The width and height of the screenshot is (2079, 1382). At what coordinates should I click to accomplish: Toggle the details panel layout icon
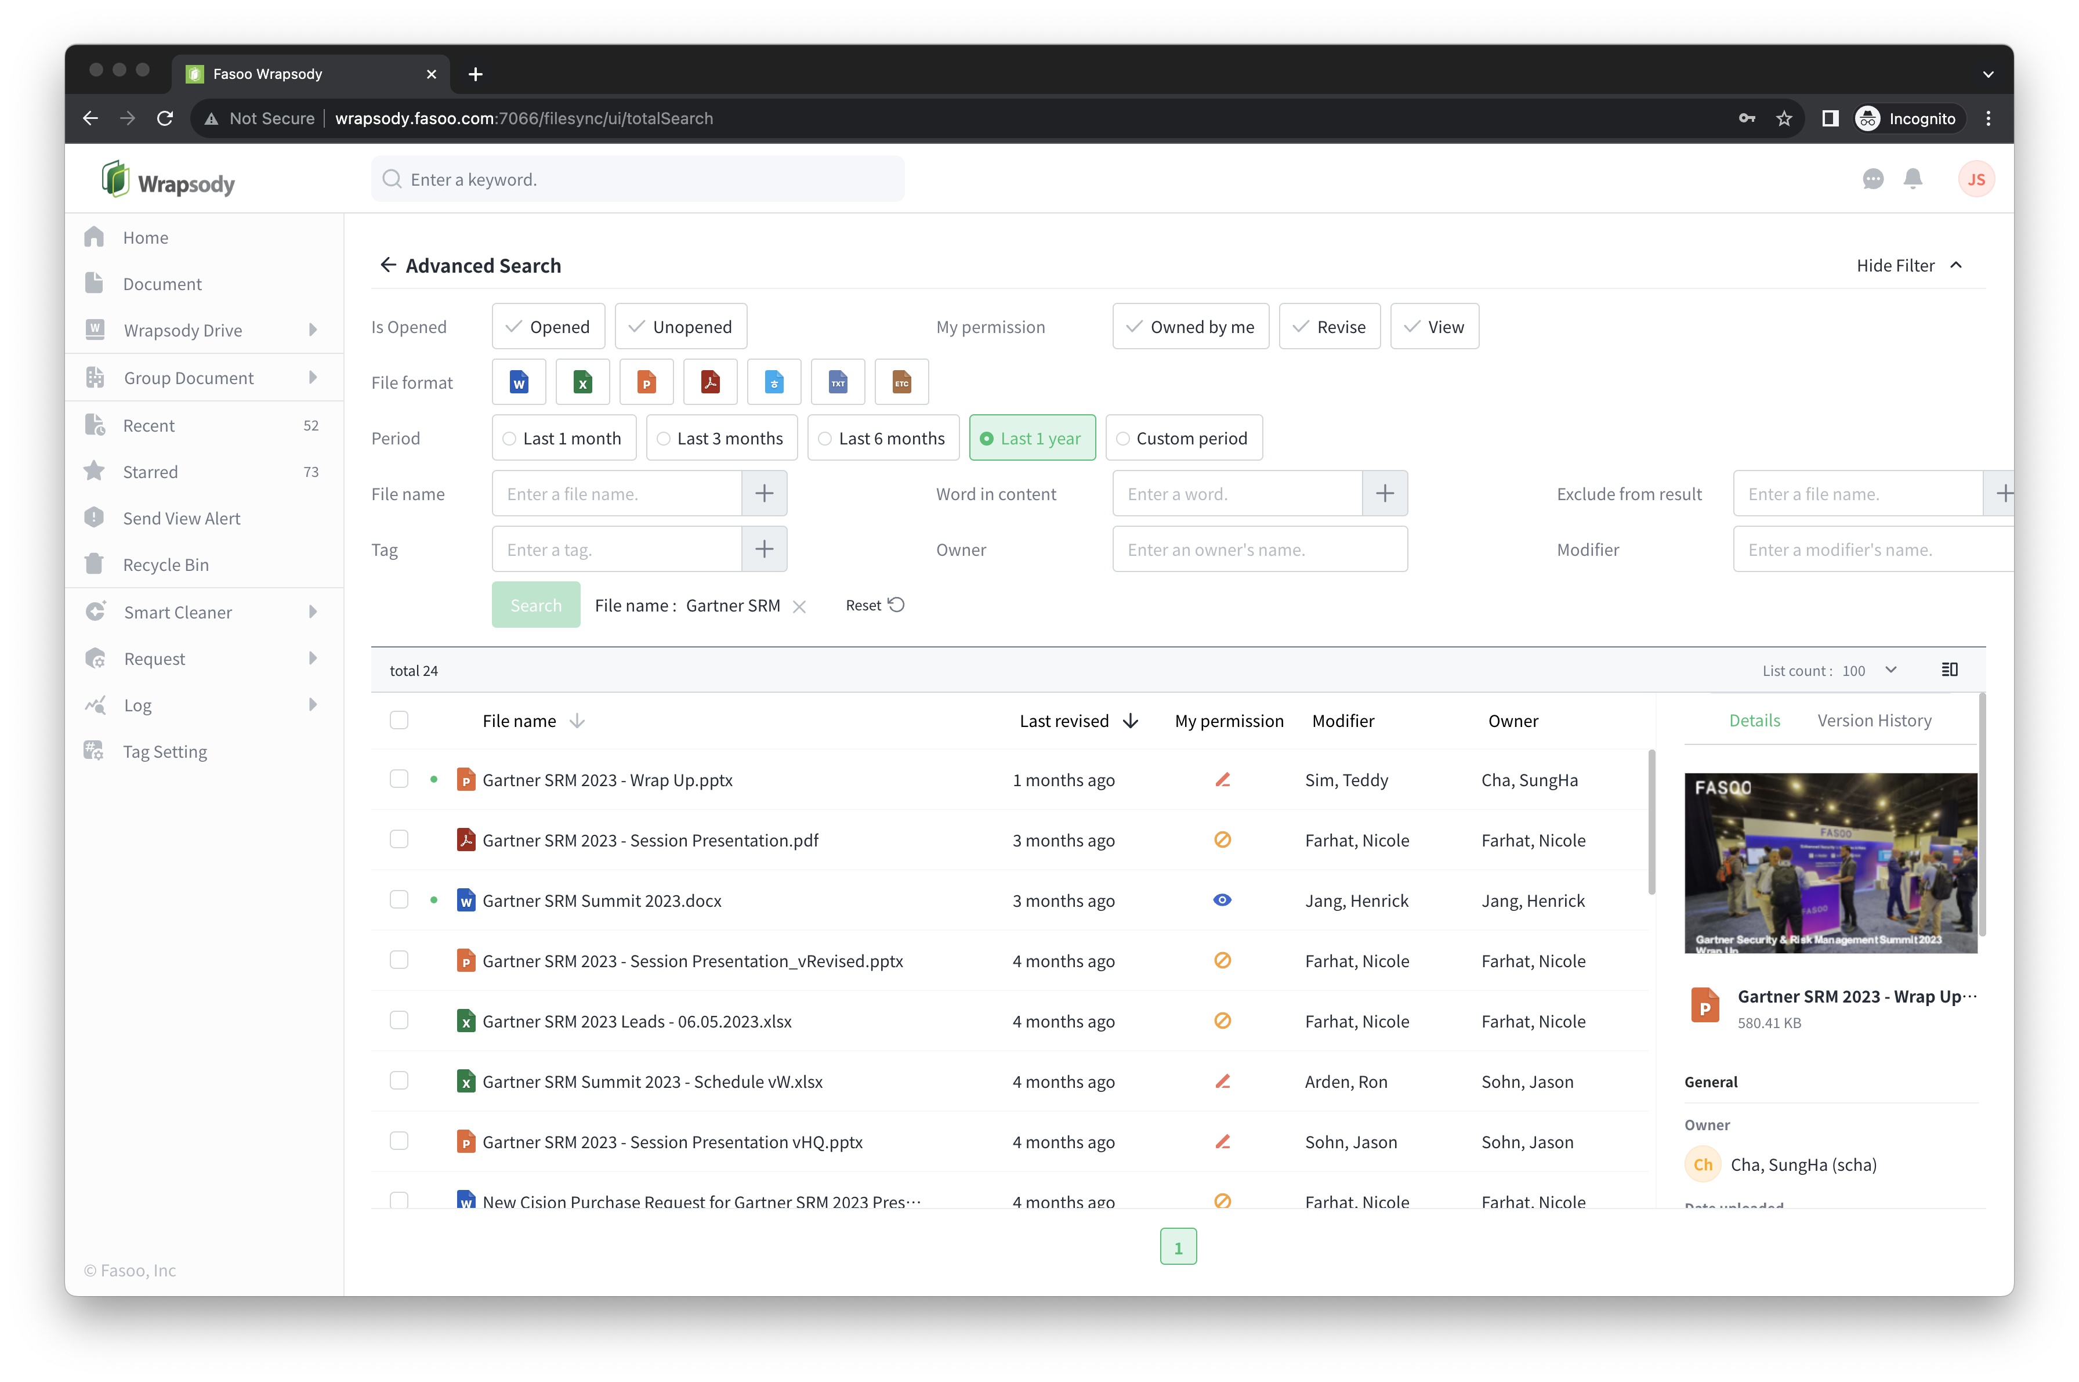[x=1950, y=670]
